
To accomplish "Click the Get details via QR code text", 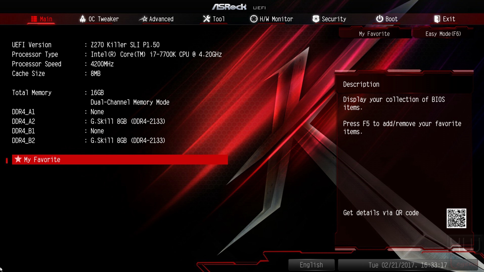I will (x=381, y=213).
